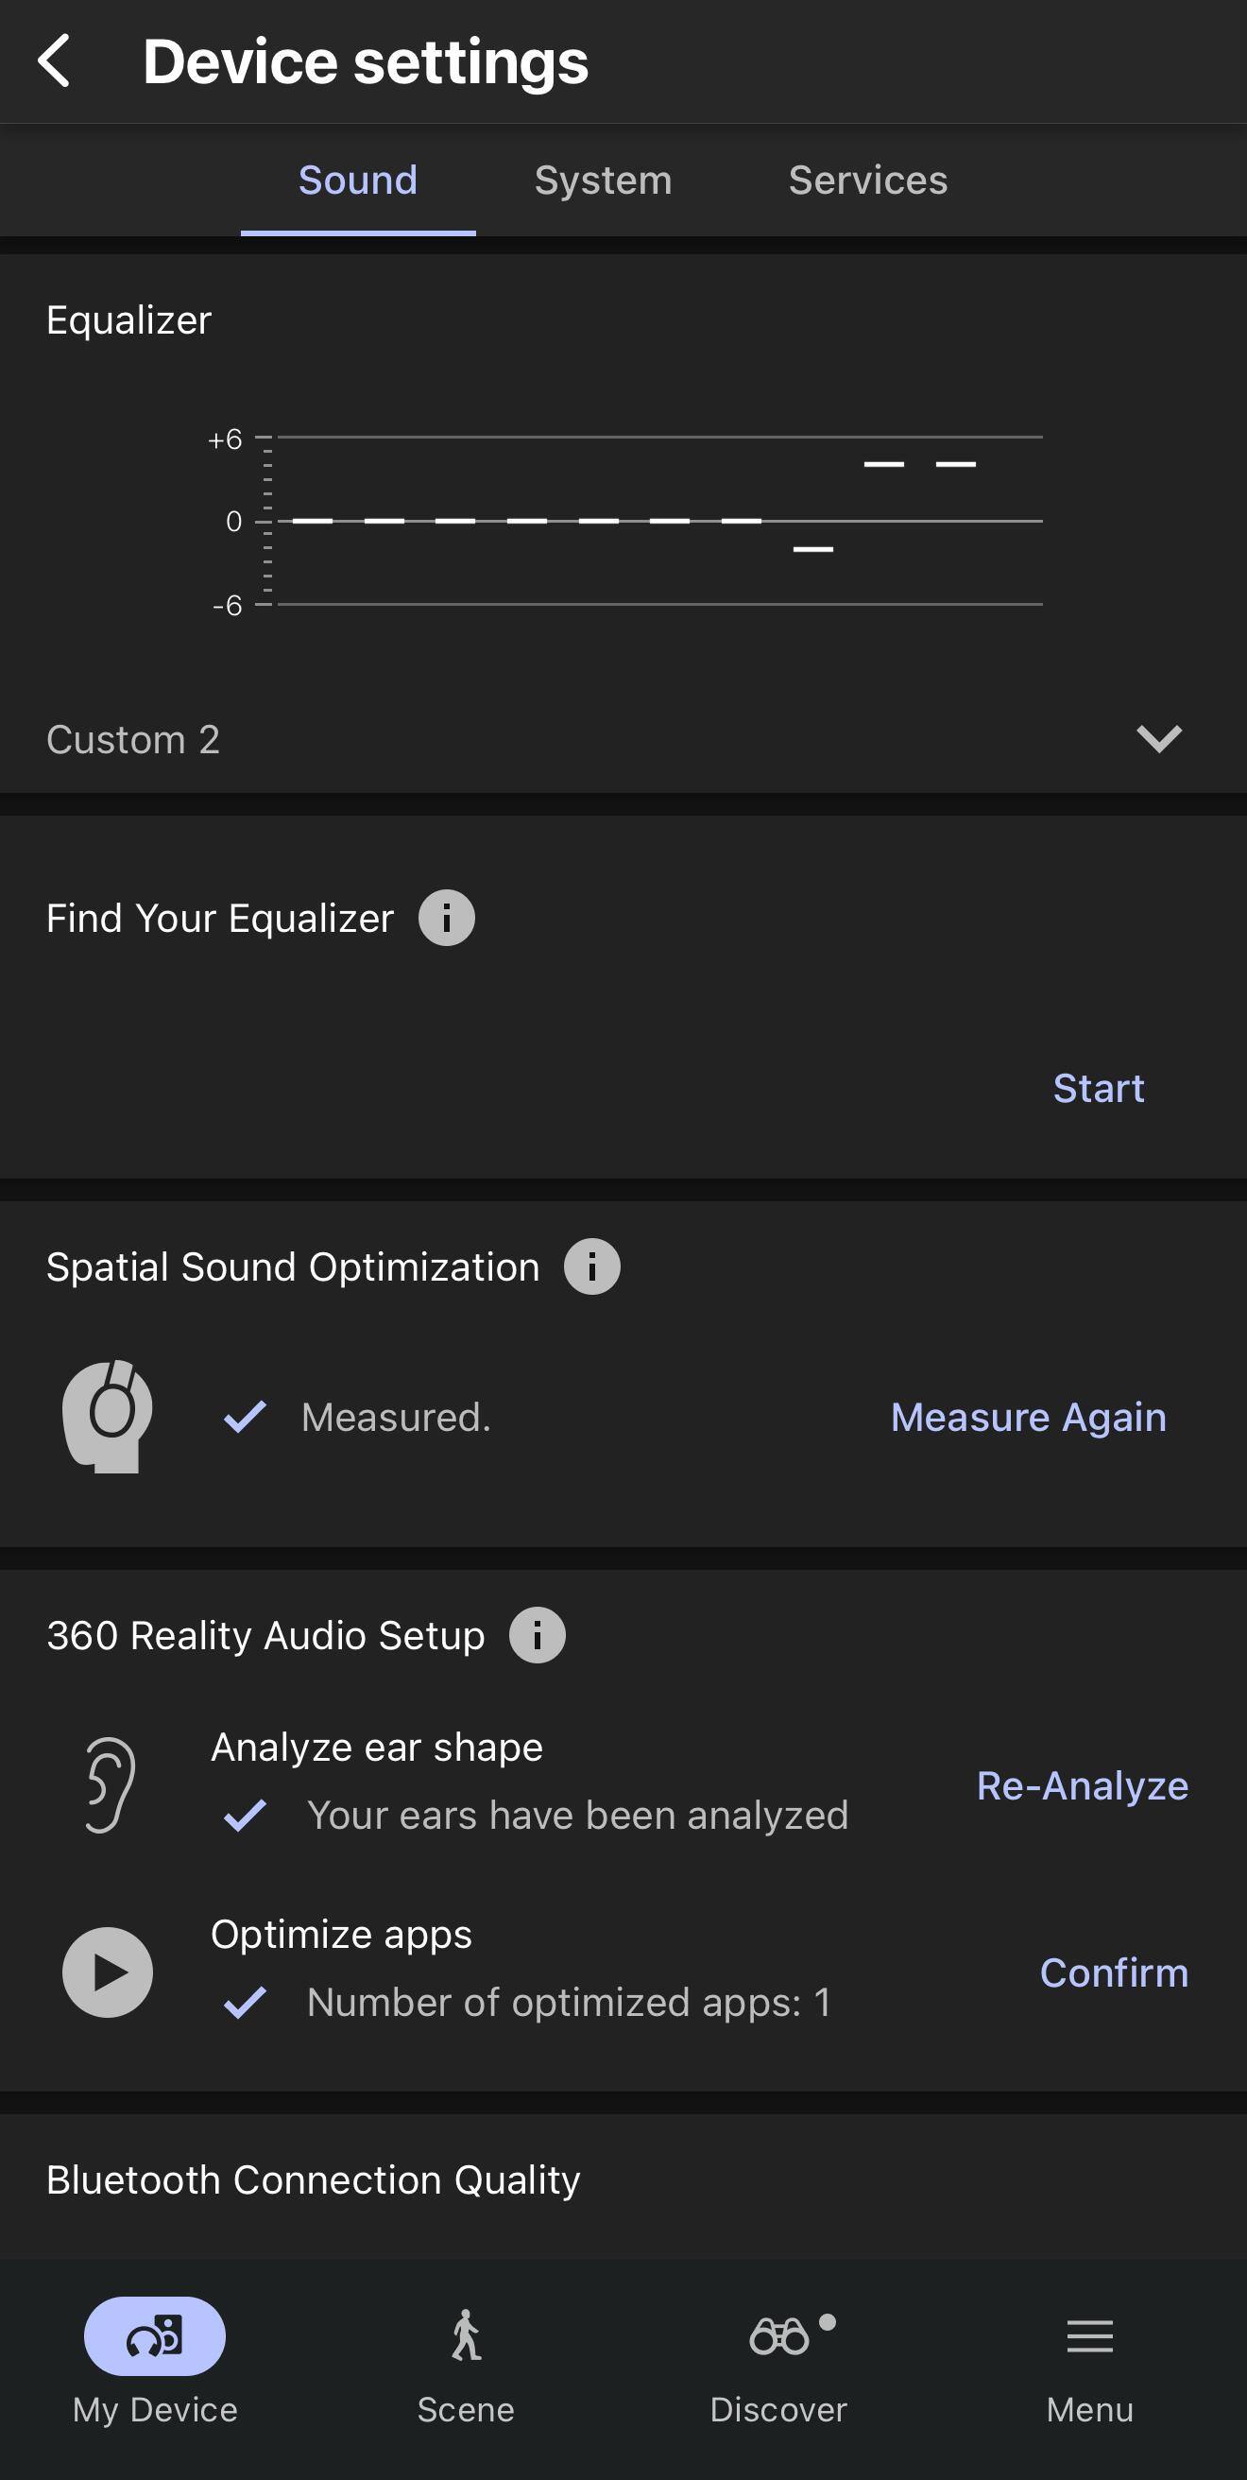Tap the head with headphones icon
Viewport: 1247px width, 2480px height.
[107, 1416]
